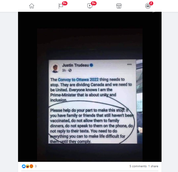View the 5 comments link

pos(138,166)
